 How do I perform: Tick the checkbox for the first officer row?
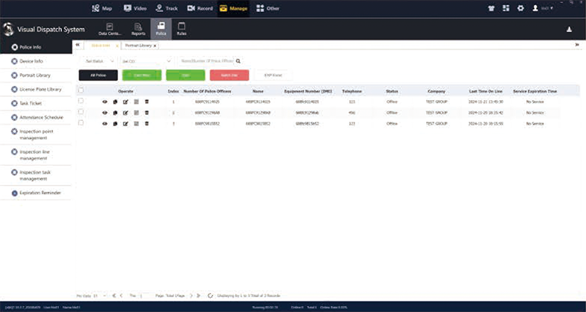coord(81,102)
